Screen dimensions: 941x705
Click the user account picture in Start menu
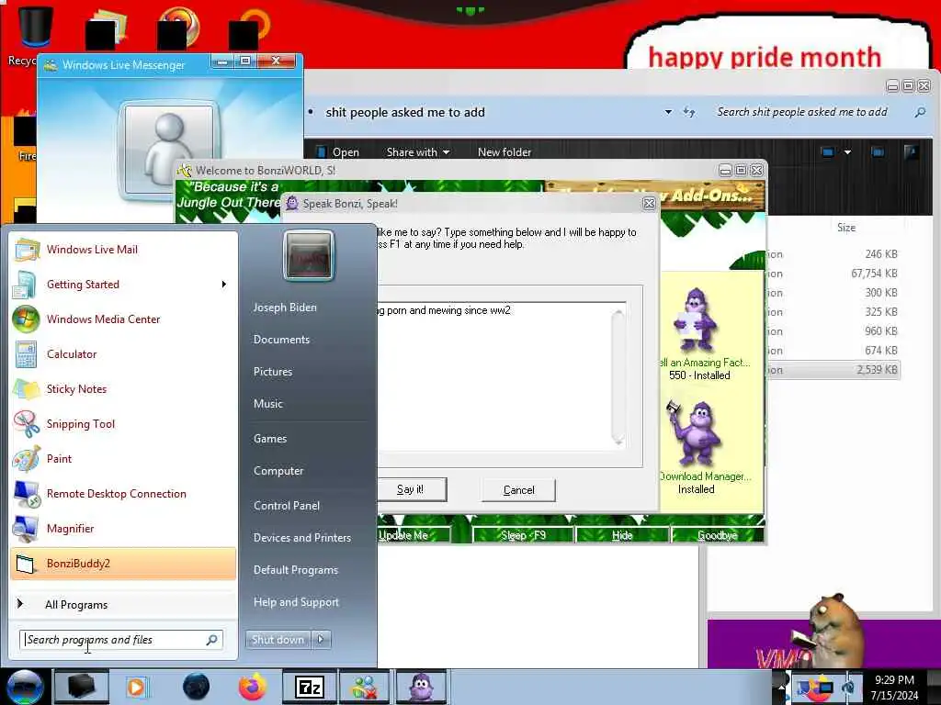point(309,255)
